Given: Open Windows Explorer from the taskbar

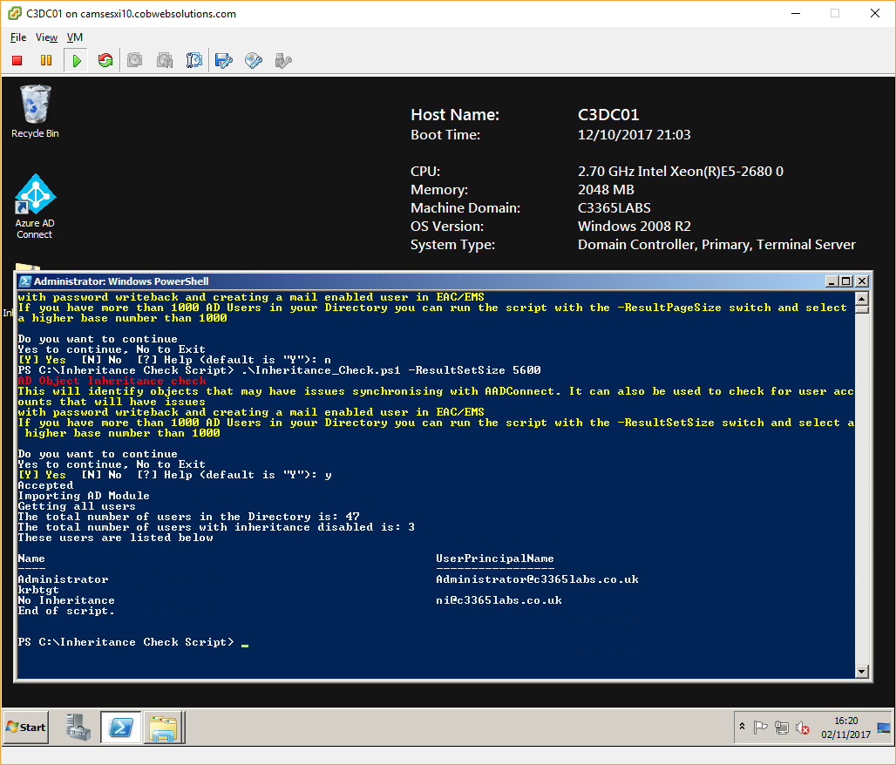Looking at the screenshot, I should (163, 727).
